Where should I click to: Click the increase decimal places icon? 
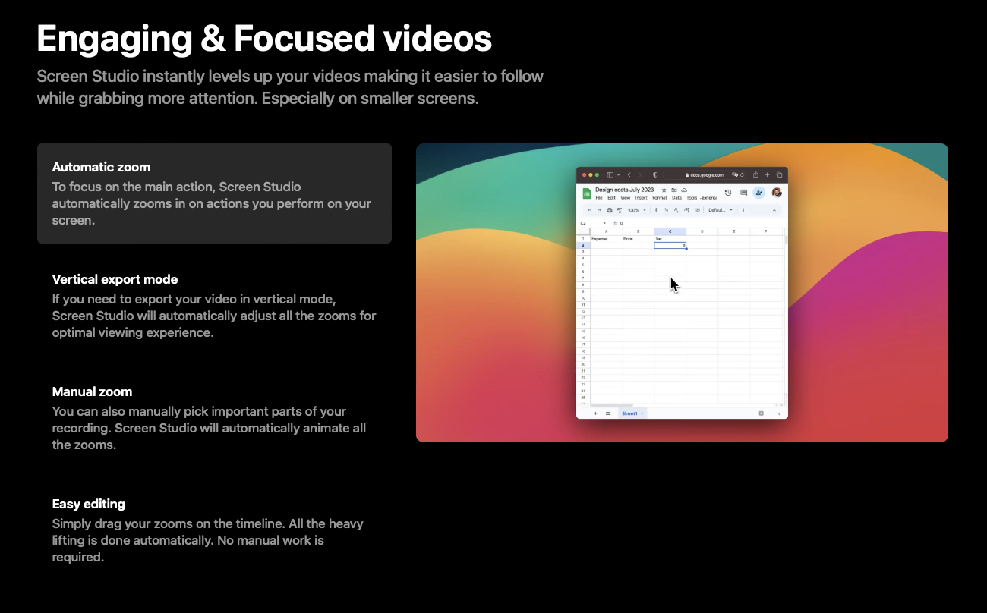coord(687,210)
